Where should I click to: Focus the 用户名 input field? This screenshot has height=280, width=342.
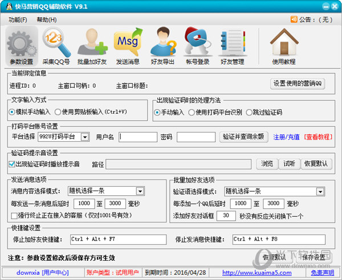click(x=138, y=137)
